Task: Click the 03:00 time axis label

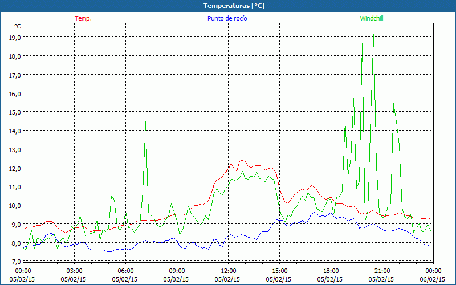Action: 74,271
